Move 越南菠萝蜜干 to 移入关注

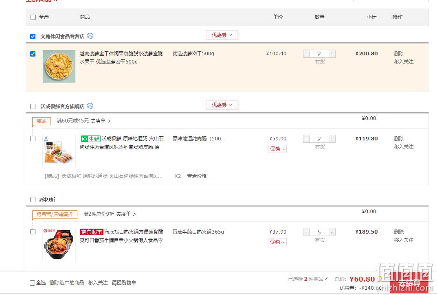click(404, 62)
